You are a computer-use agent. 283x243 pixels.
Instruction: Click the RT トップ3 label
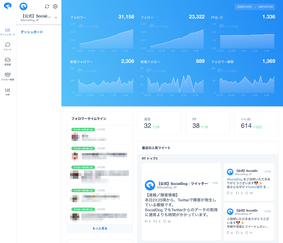point(150,159)
